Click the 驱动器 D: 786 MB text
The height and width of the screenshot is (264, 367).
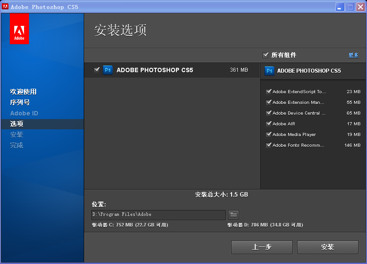coord(265,225)
